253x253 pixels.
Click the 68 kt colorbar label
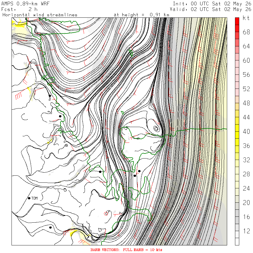(x=246, y=32)
